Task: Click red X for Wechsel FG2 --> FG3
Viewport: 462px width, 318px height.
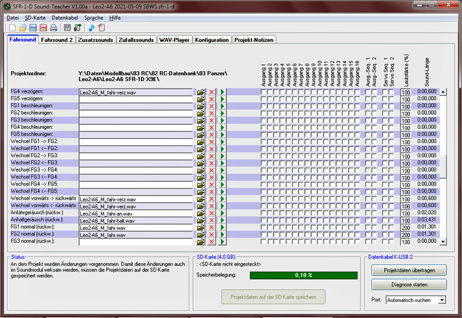Action: pyautogui.click(x=212, y=156)
